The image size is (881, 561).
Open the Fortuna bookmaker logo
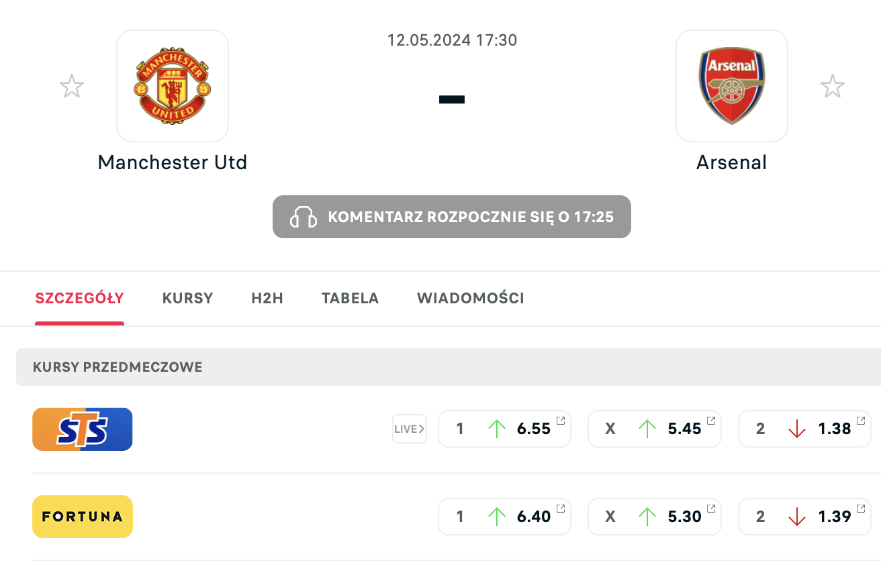tap(83, 517)
